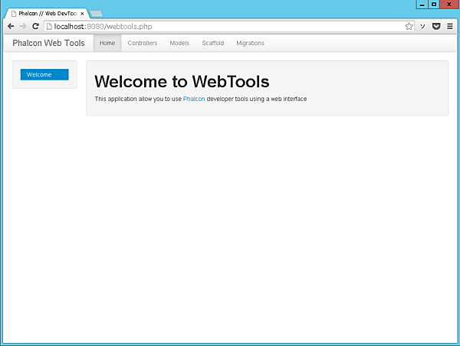Click the Phalcon Web Tools brand title
The width and height of the screenshot is (460, 346).
[x=48, y=43]
